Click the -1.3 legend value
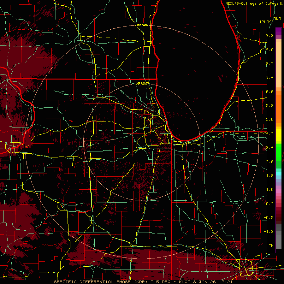Image resolution: width=284 pixels, height=284 pixels. [269, 232]
